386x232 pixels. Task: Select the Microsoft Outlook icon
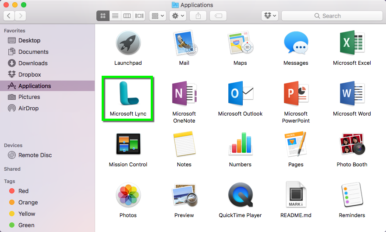[x=240, y=94]
